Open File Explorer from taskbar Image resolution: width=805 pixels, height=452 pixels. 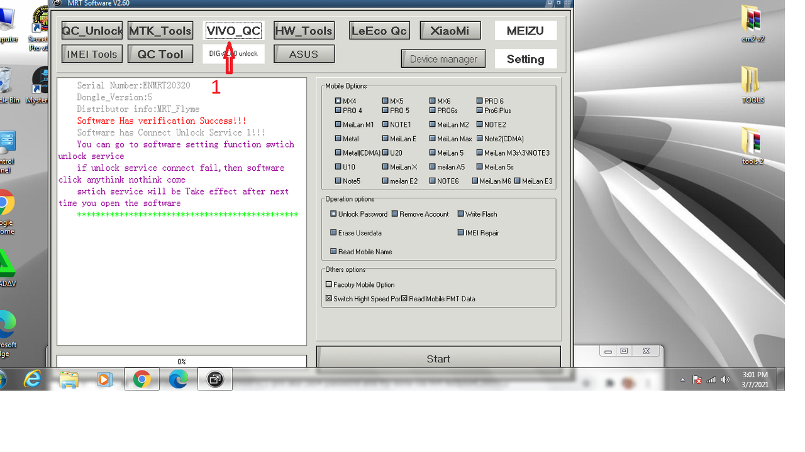click(69, 379)
